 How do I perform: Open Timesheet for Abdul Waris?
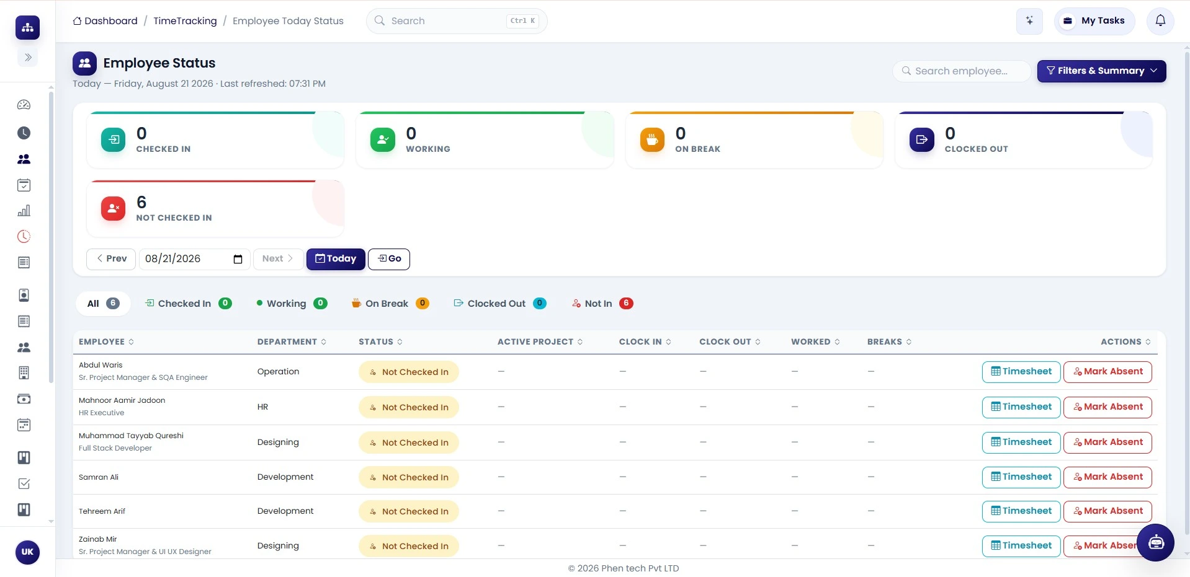pyautogui.click(x=1021, y=372)
